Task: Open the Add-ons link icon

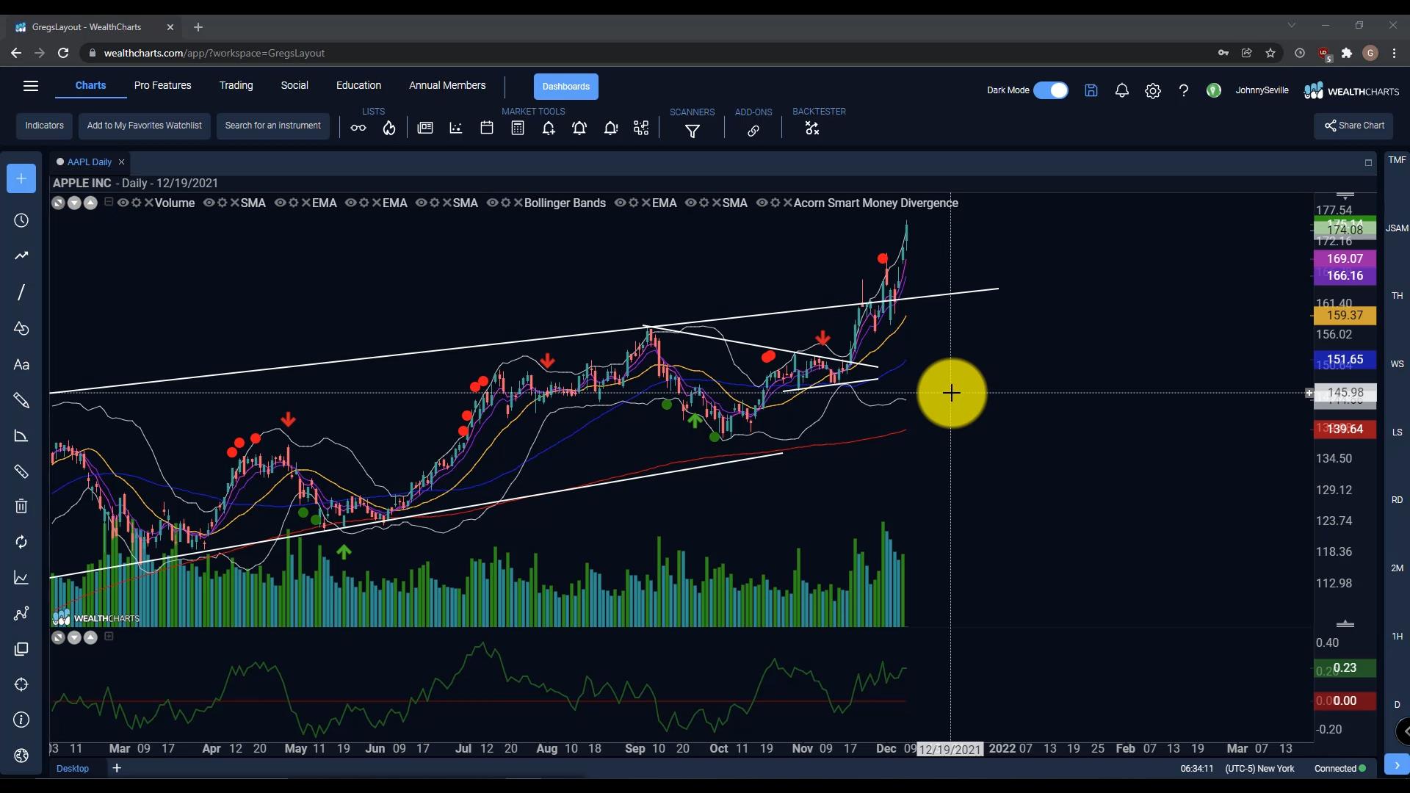Action: point(753,131)
